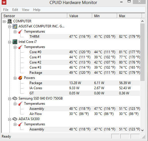
Task: Click the 0.36 W GT max value
Action: pos(124,93)
